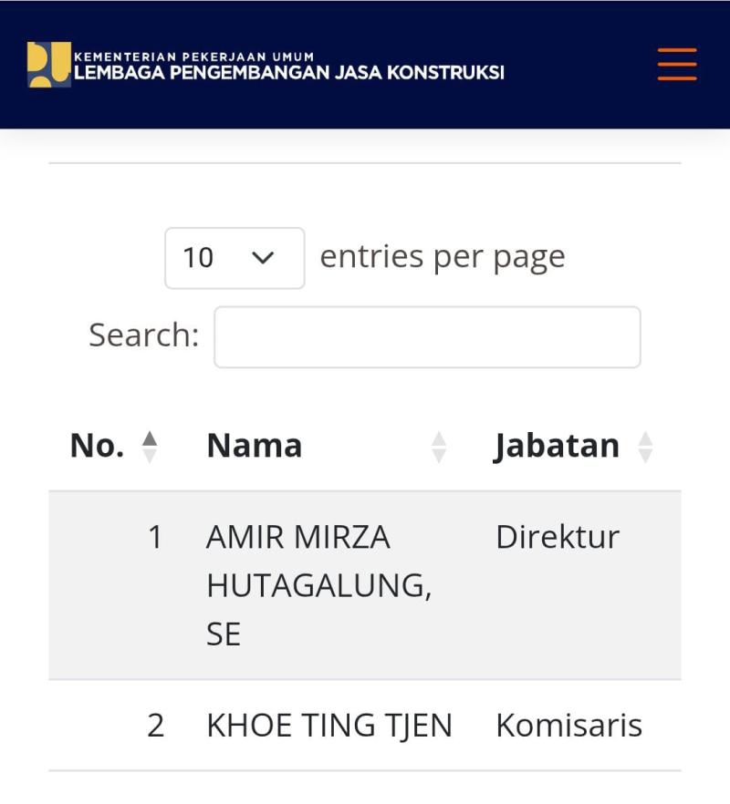Viewport: 730px width, 804px height.
Task: Click row number 2 in the table
Action: pos(155,726)
